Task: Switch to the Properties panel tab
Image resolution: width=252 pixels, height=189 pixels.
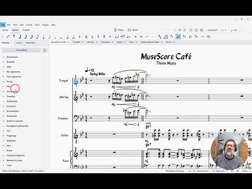Action: [30, 43]
